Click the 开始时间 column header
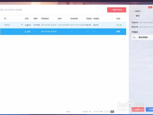The width and height of the screenshot is (153, 115). [x=45, y=19]
